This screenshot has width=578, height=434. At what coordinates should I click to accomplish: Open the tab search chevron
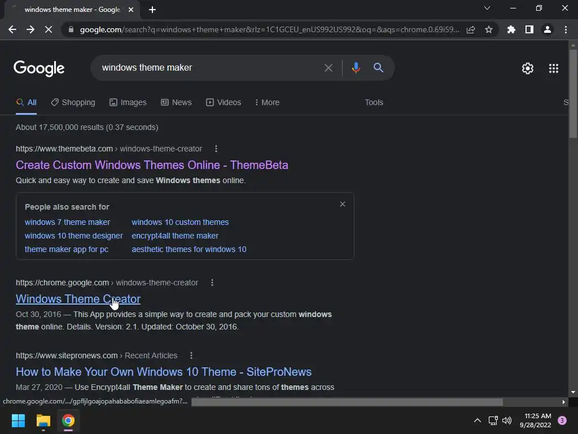[x=487, y=8]
